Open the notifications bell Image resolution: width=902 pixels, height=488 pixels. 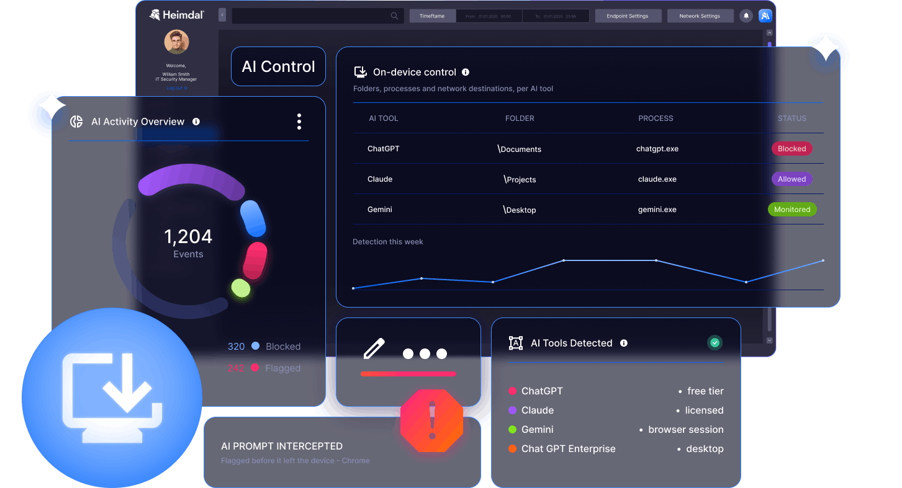(x=746, y=16)
